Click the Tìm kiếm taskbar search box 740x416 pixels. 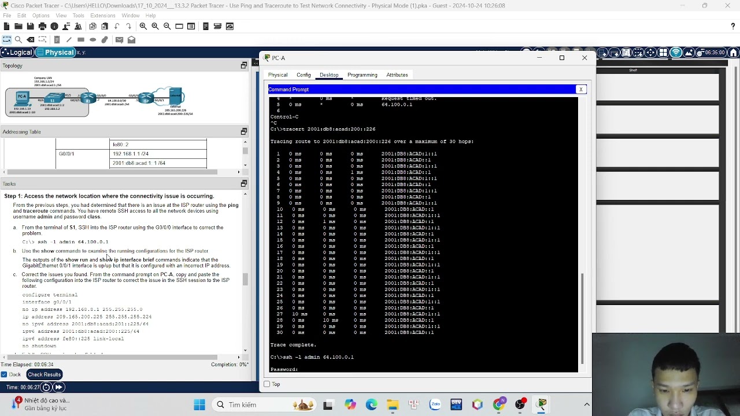point(263,404)
